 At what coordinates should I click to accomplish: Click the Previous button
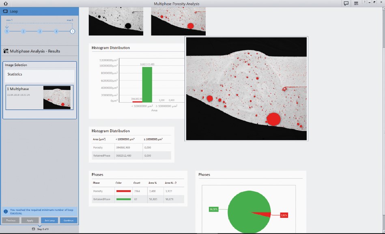click(11, 221)
